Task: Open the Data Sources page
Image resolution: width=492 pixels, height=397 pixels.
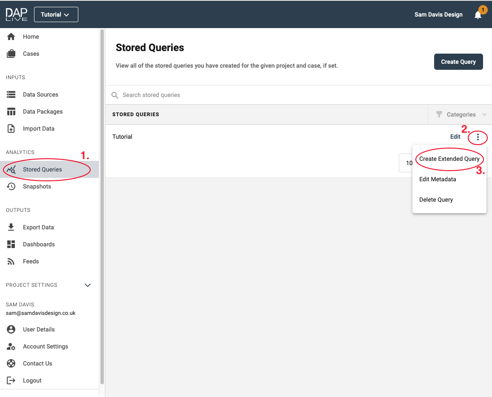Action: point(40,94)
